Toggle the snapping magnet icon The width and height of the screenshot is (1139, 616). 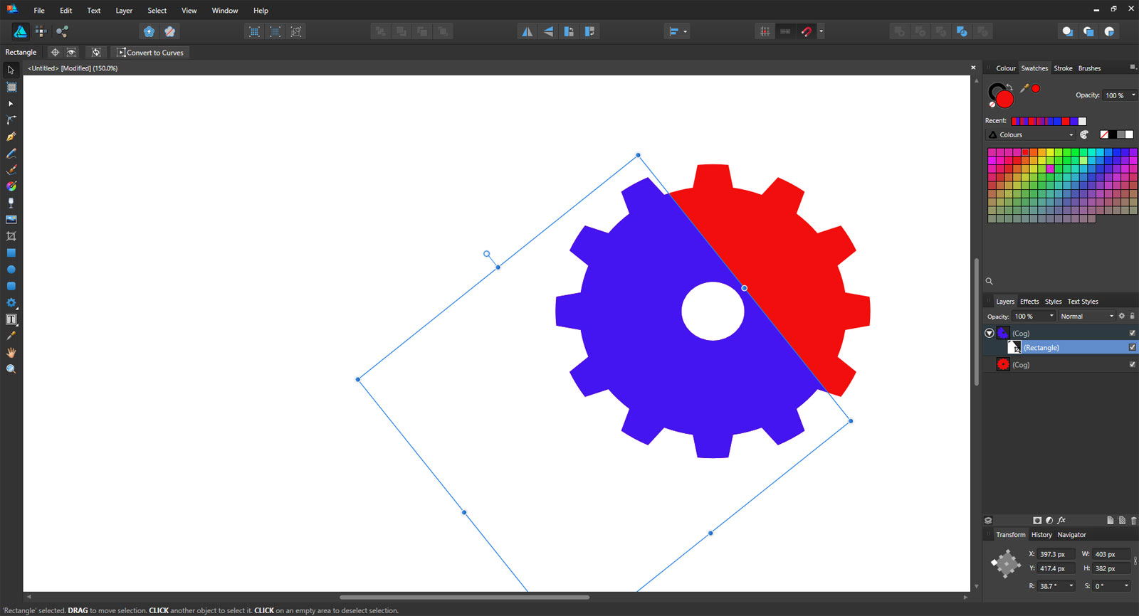click(806, 31)
